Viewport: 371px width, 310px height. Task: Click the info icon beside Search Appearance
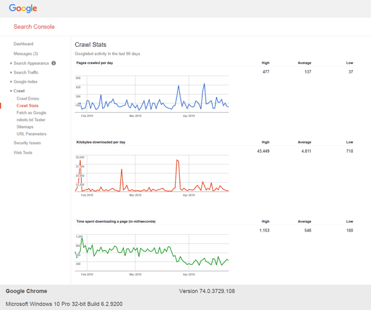pos(53,63)
